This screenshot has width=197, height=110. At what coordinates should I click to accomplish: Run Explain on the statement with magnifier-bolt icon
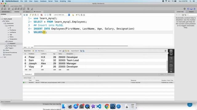tap(35, 15)
